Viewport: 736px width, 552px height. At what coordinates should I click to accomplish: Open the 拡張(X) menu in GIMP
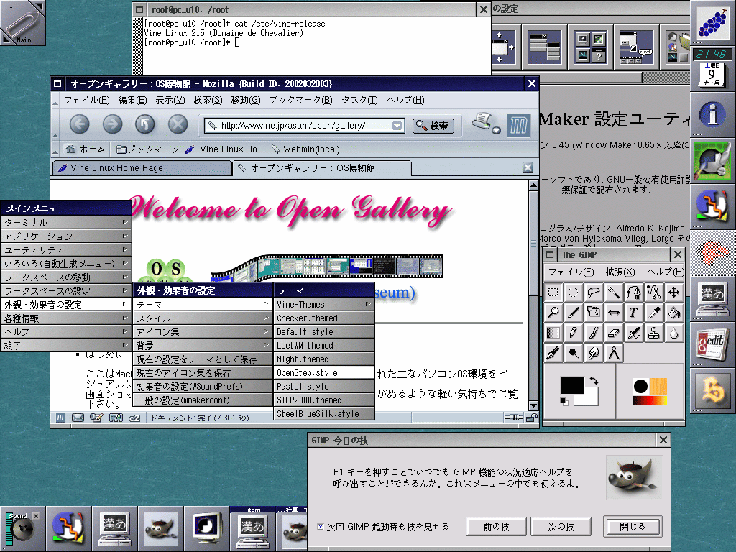620,272
